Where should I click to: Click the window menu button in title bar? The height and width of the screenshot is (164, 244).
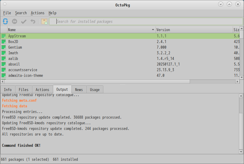tap(5, 4)
